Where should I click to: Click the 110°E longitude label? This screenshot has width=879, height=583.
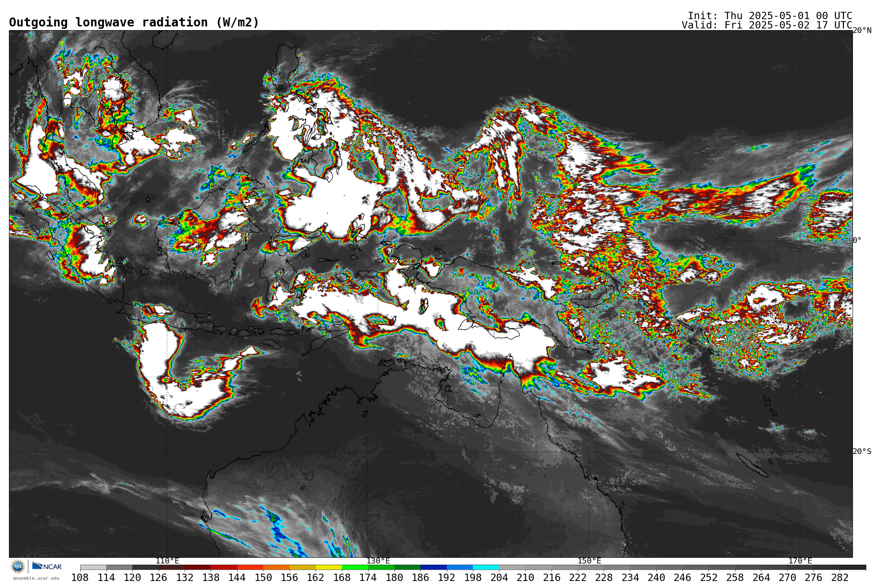pyautogui.click(x=167, y=561)
